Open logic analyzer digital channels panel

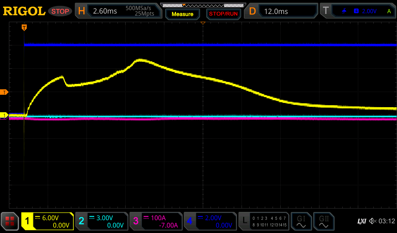264,221
